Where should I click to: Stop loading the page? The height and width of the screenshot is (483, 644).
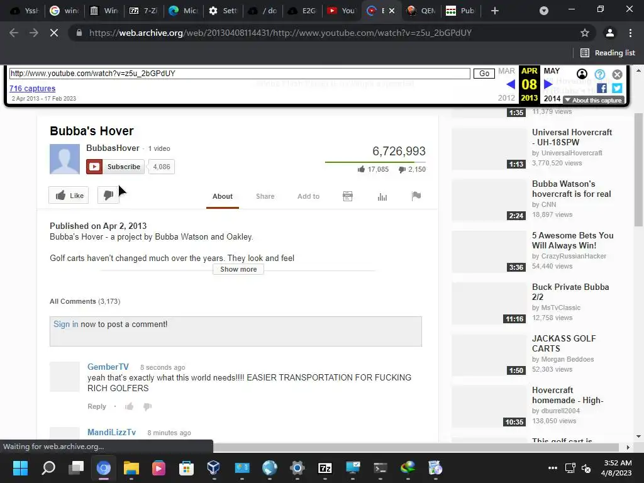54,33
